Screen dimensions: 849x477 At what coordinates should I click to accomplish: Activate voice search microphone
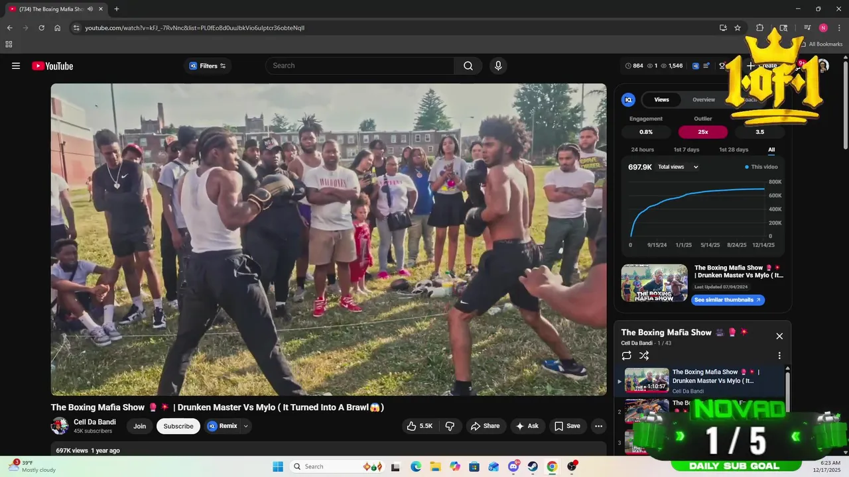(x=498, y=66)
